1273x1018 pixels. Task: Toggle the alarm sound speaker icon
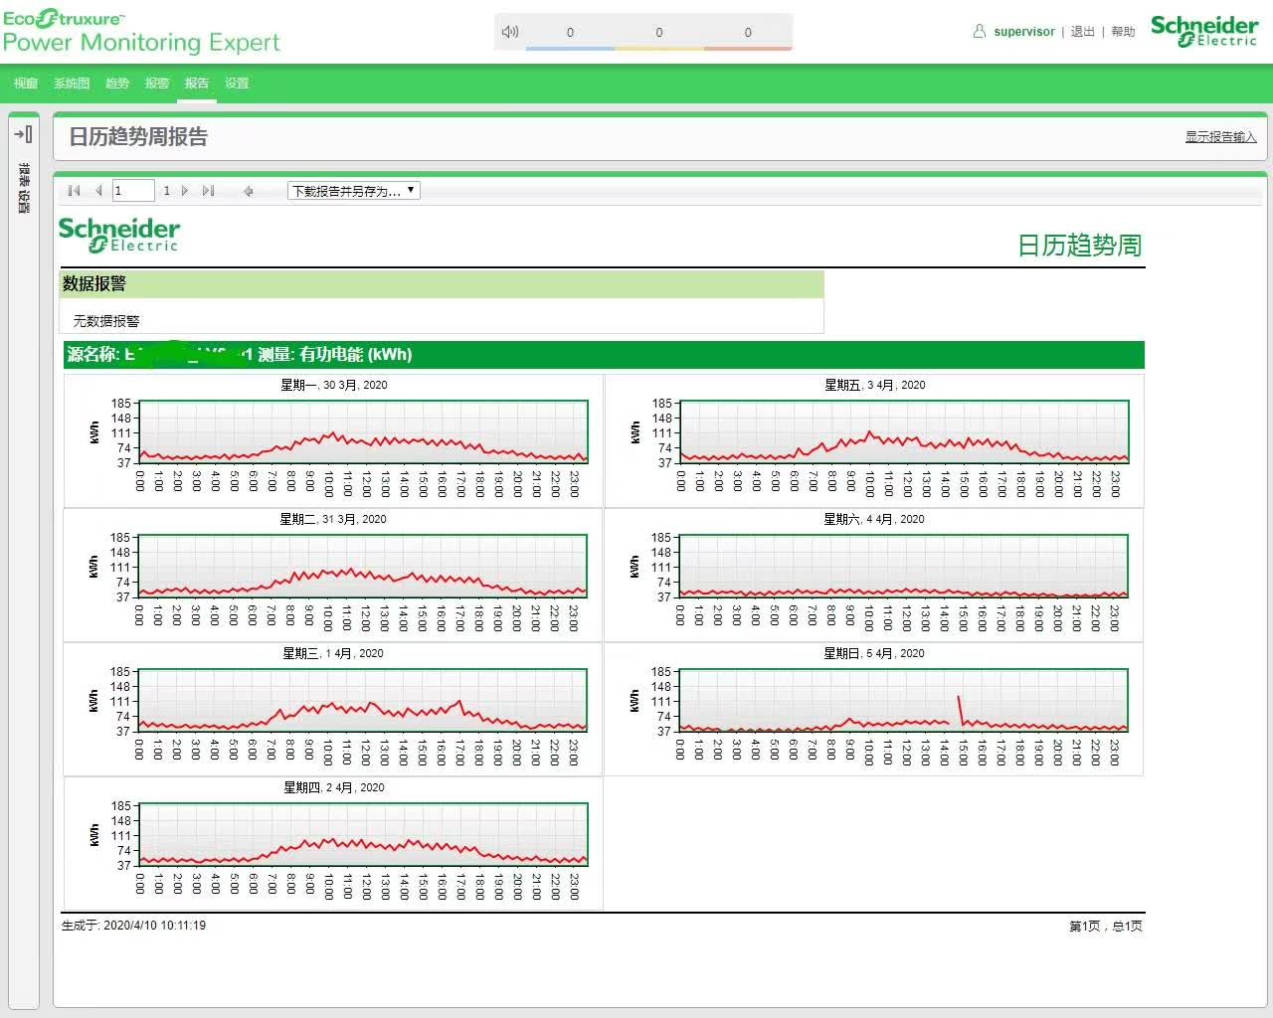tap(510, 32)
